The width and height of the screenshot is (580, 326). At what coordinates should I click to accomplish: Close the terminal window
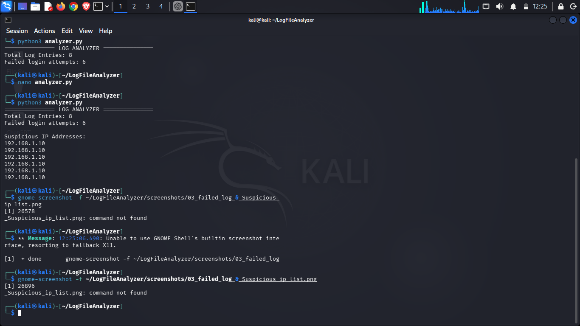click(x=573, y=20)
